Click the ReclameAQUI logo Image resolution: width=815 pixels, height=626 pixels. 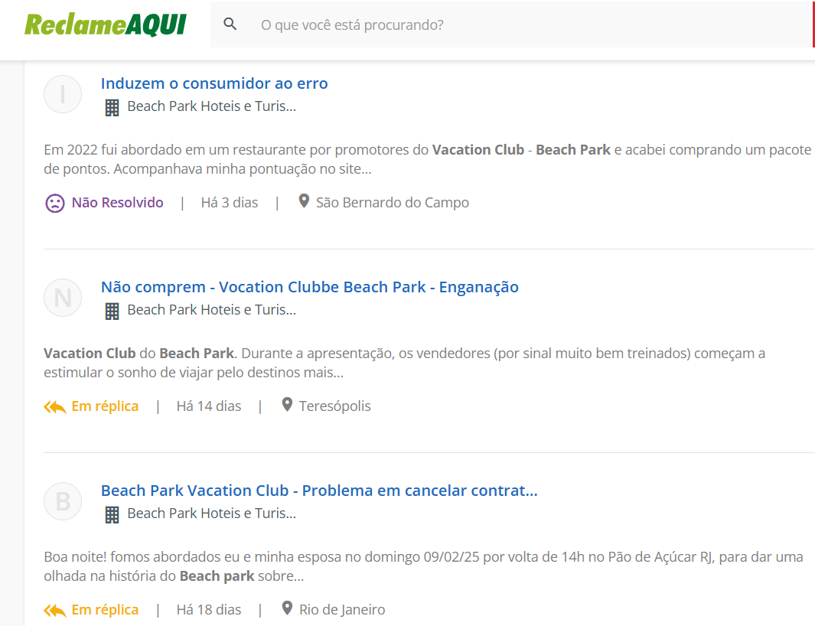tap(105, 24)
